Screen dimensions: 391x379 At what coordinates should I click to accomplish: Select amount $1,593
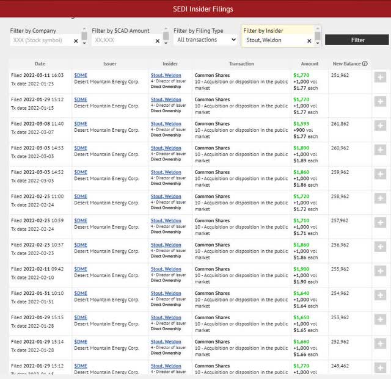point(301,124)
